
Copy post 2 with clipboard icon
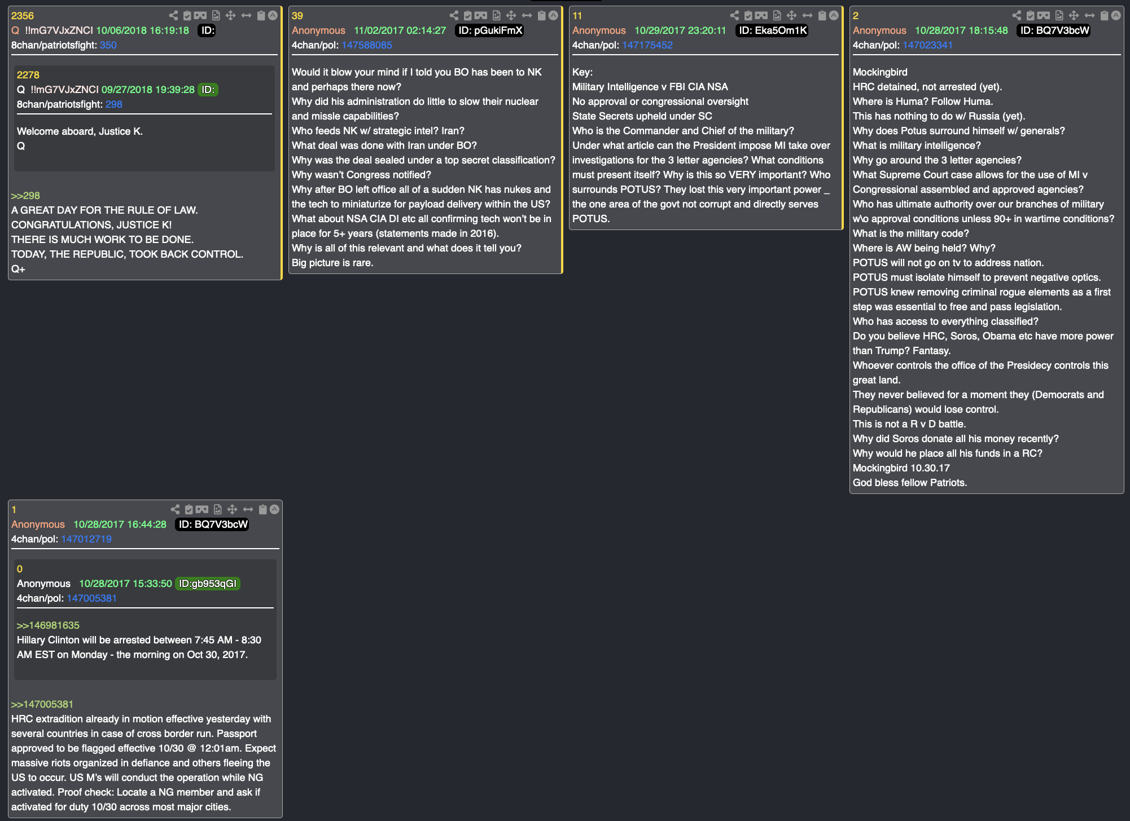pos(1105,15)
